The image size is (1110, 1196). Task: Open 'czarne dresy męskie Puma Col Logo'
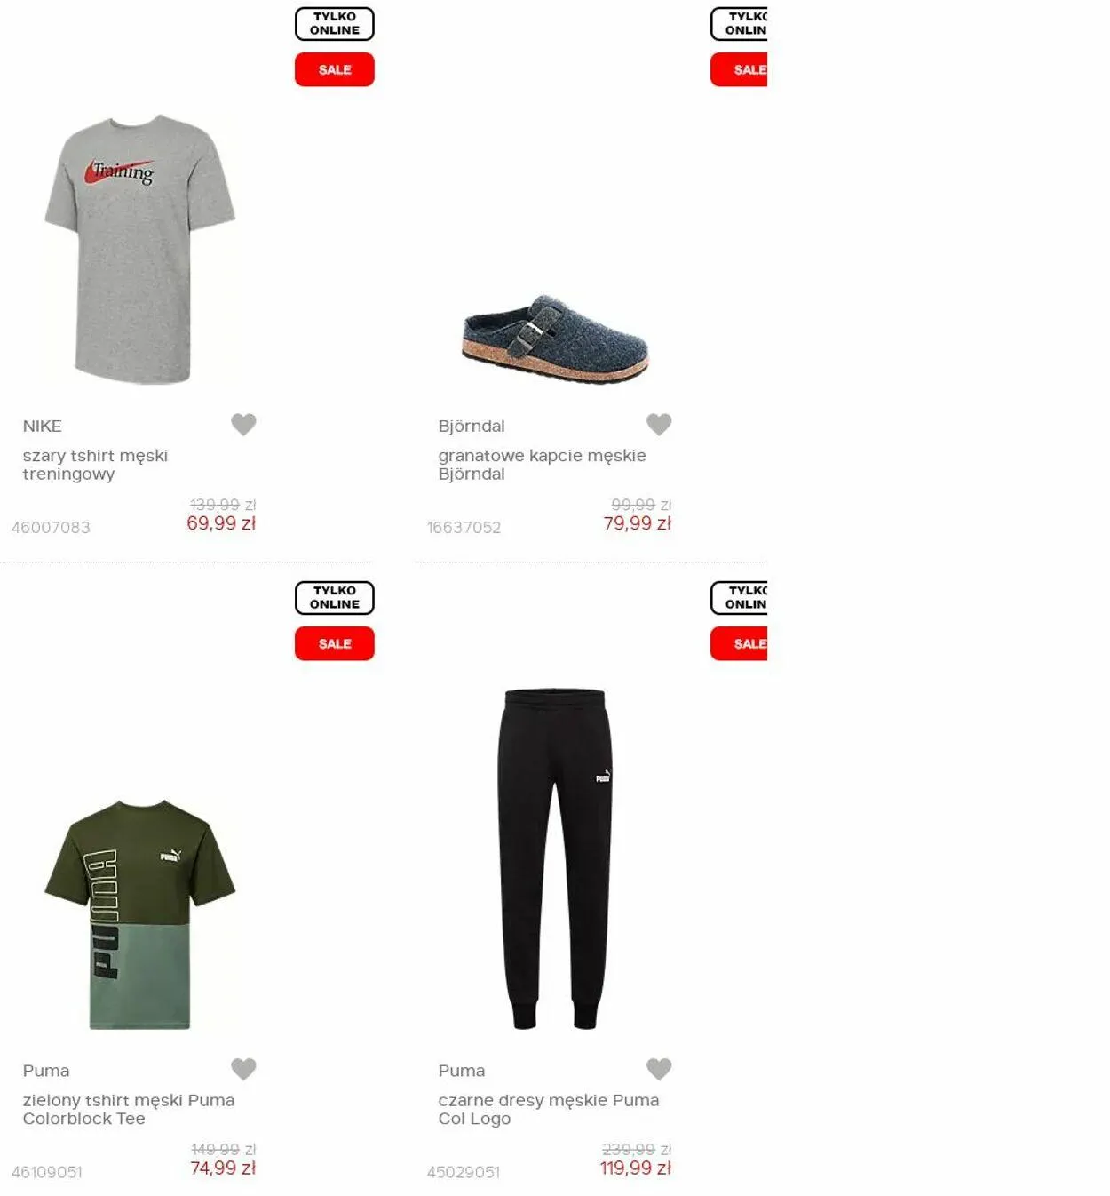(549, 1109)
